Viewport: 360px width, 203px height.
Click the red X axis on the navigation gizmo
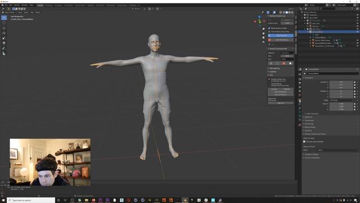click(x=255, y=21)
